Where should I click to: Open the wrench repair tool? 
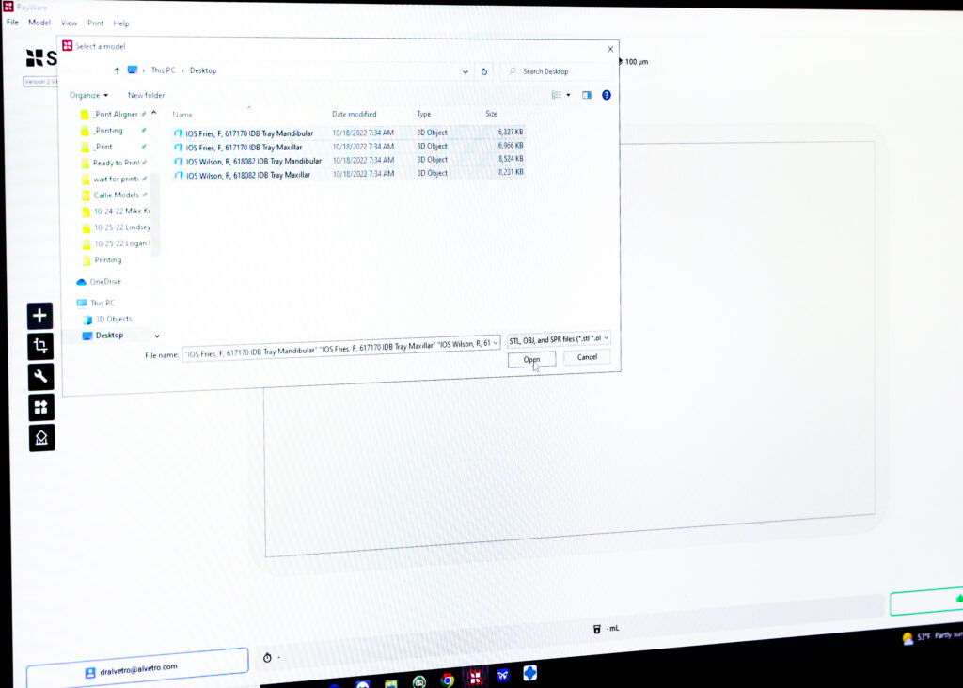[x=41, y=377]
